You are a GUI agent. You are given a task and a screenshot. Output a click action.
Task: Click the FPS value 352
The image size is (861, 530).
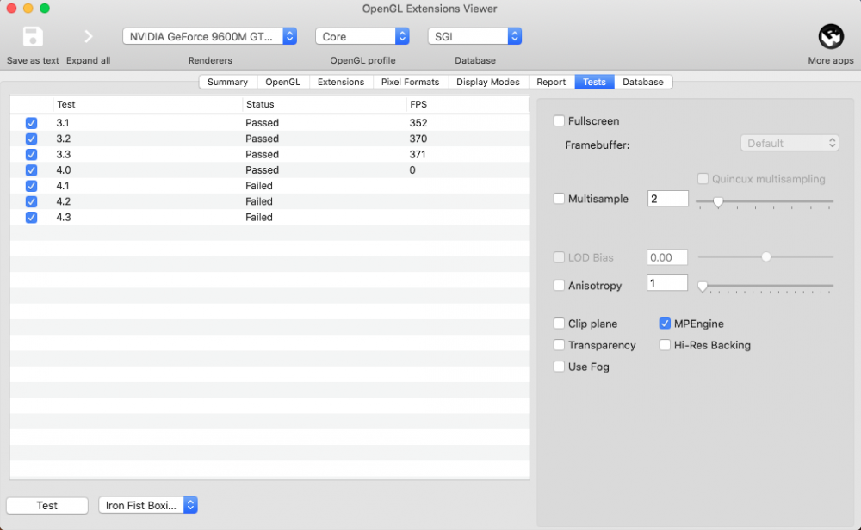[418, 123]
